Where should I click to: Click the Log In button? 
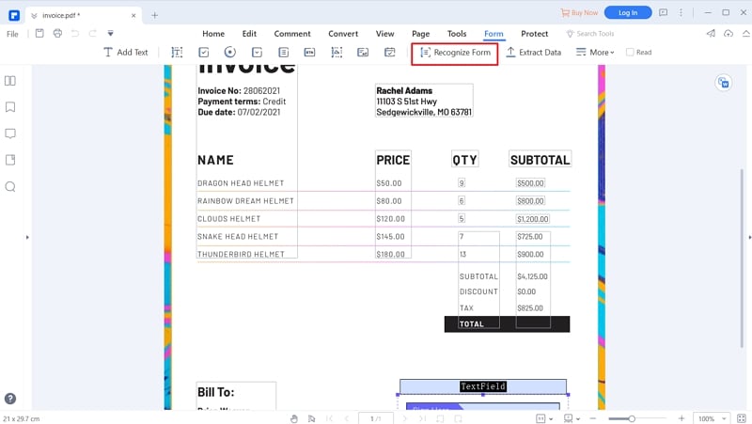628,13
